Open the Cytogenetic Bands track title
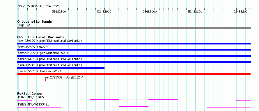The width and height of the screenshot is (259, 111). pos(35,22)
